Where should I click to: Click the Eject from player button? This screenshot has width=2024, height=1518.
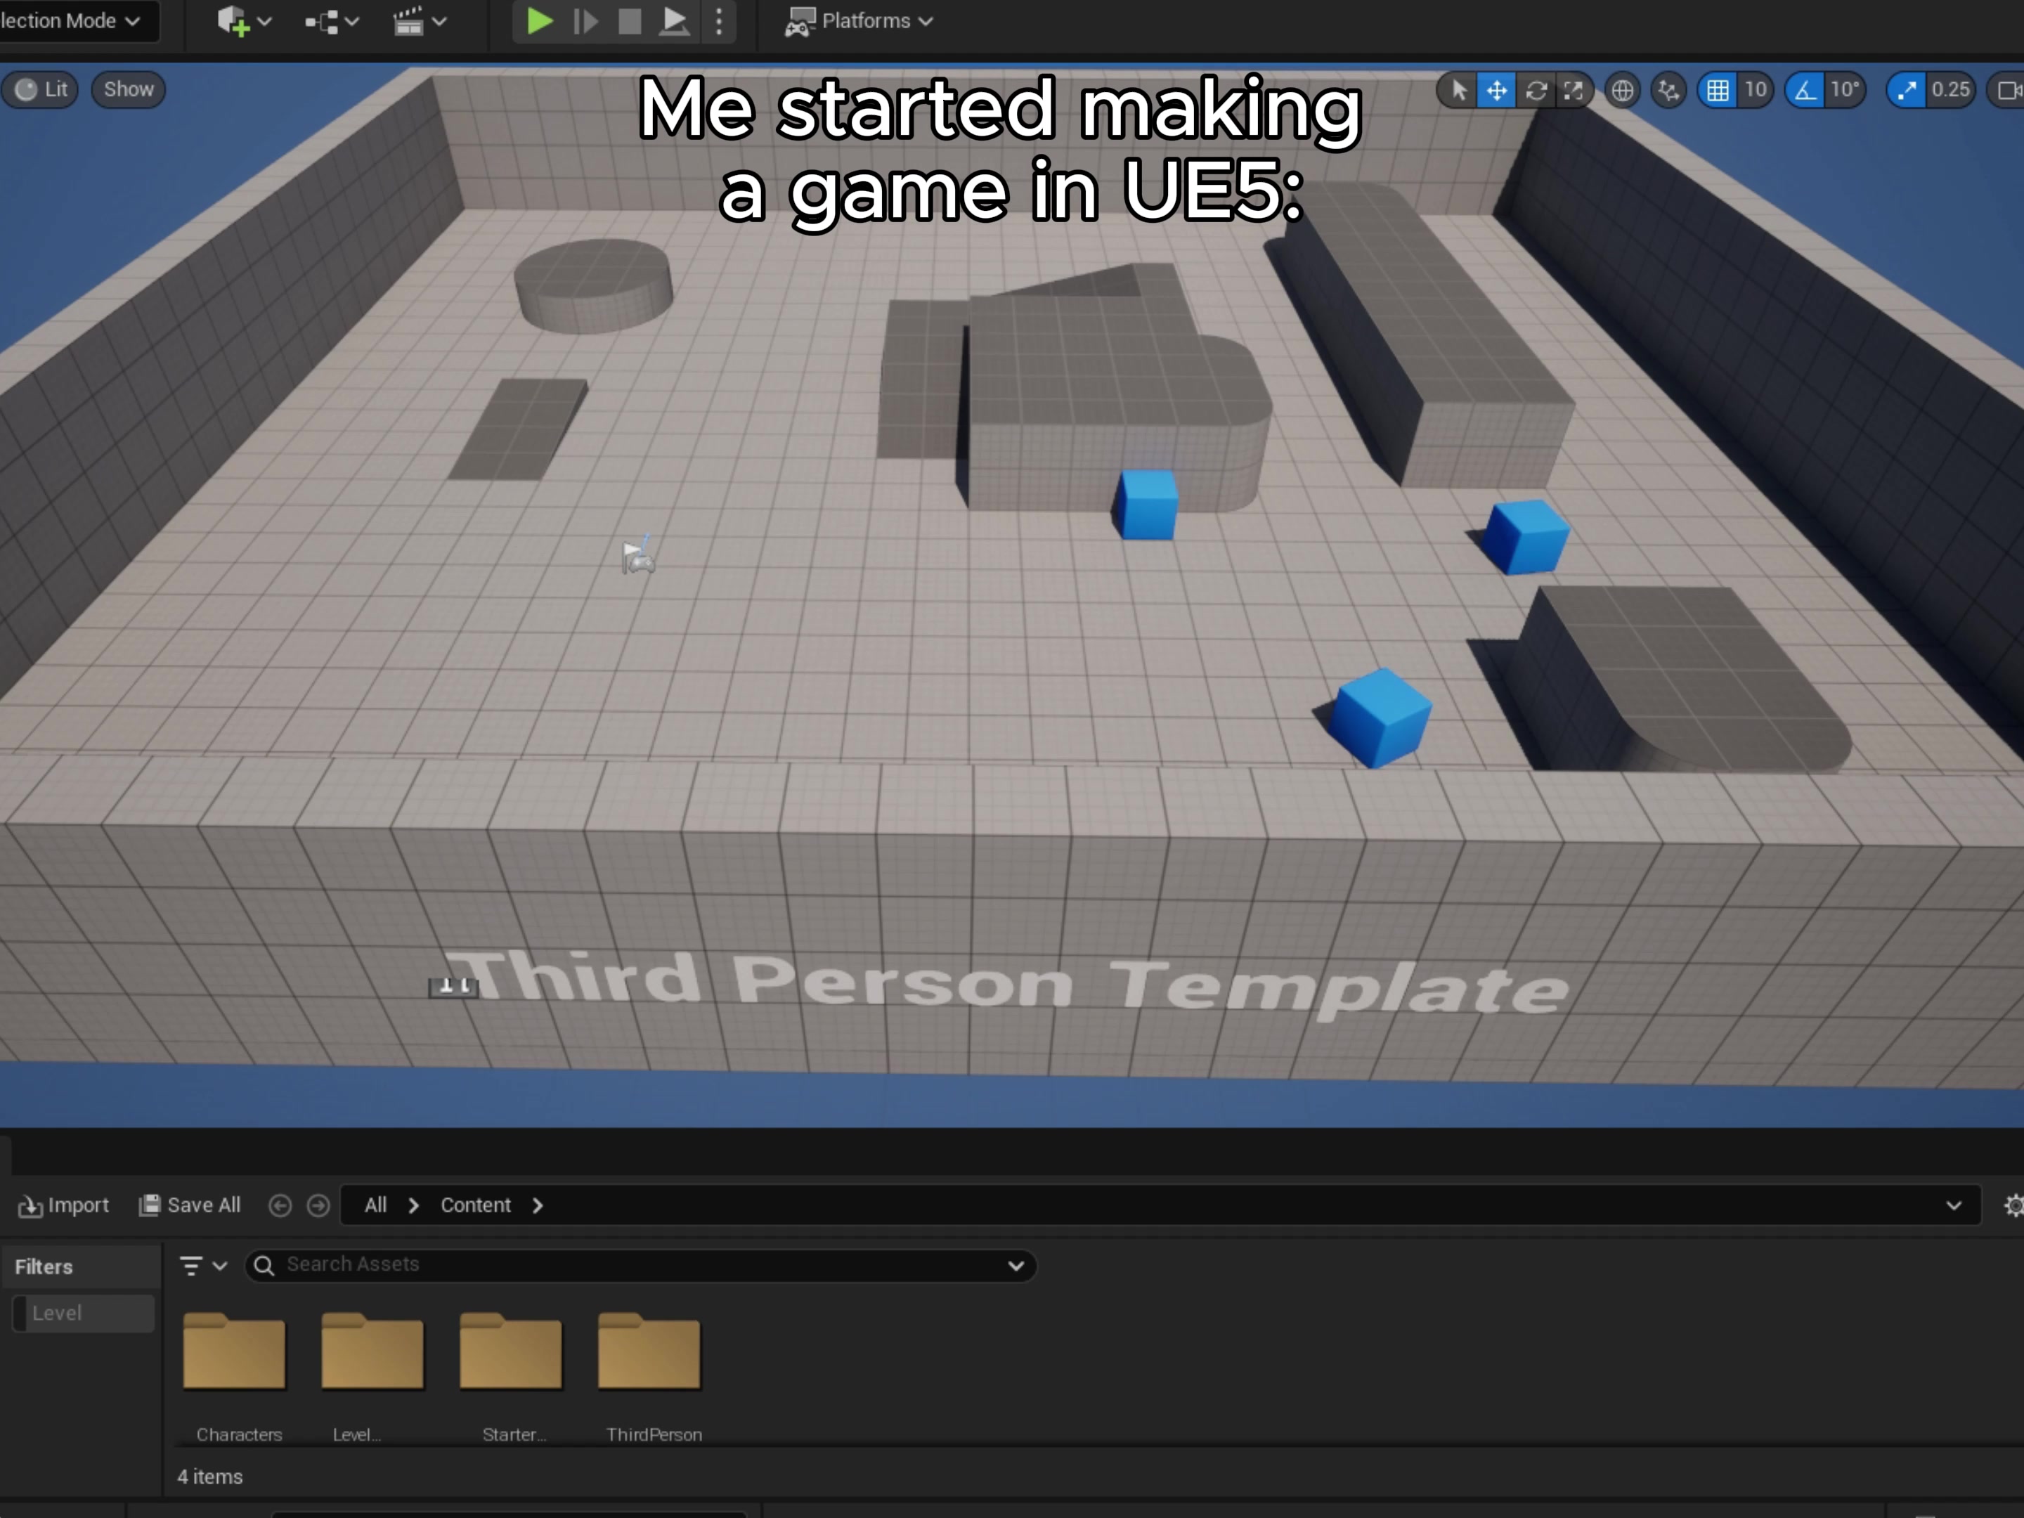(x=675, y=21)
